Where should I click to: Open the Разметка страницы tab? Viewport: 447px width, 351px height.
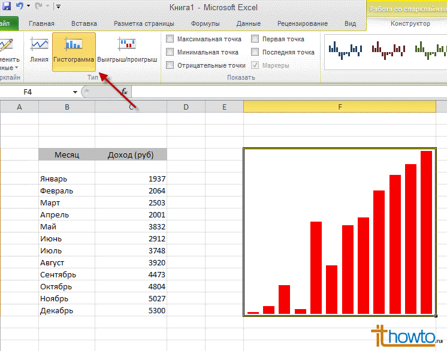coord(144,23)
